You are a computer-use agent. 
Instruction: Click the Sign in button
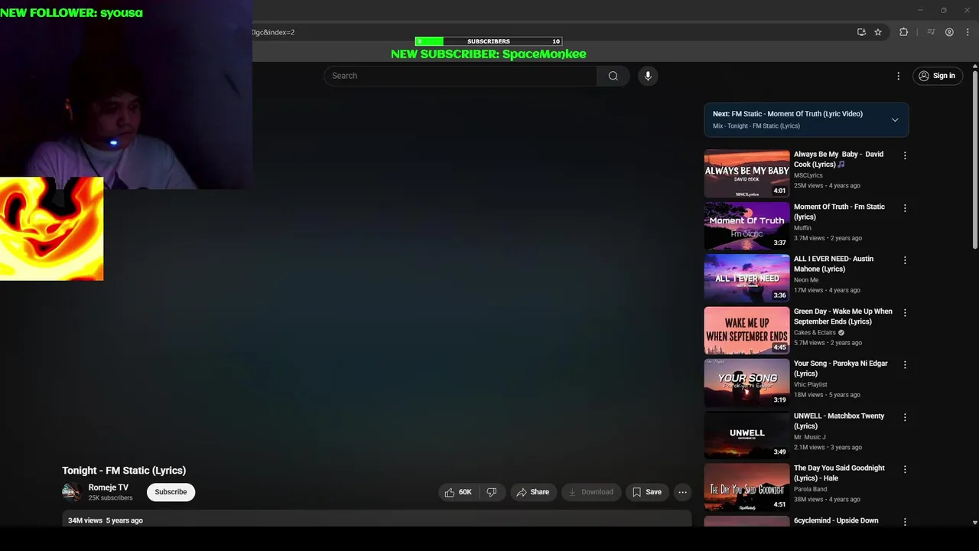point(937,76)
